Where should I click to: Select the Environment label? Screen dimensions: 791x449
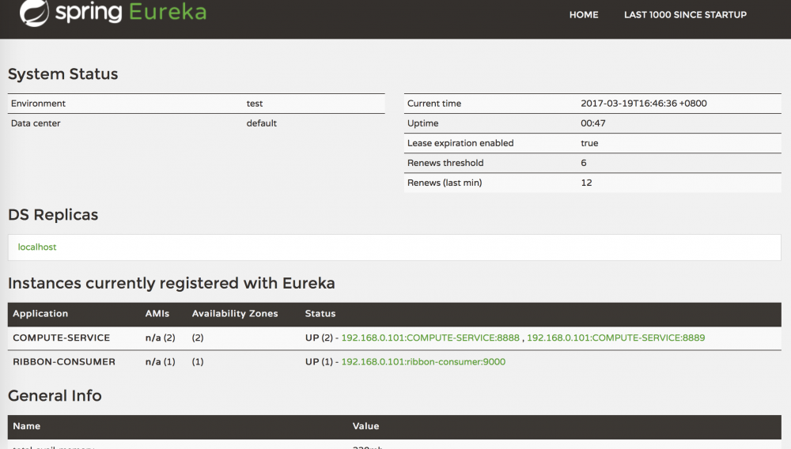tap(38, 104)
